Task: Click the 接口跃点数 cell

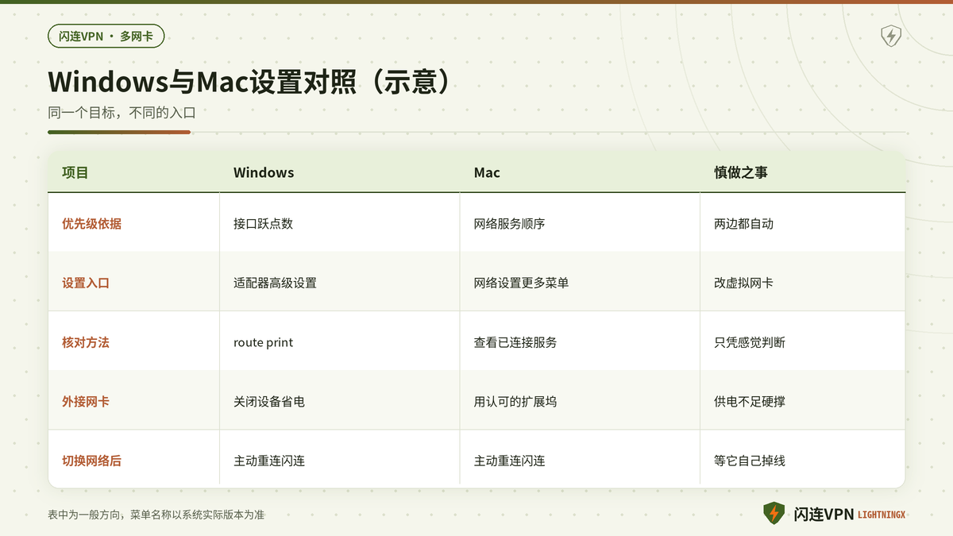Action: tap(263, 224)
